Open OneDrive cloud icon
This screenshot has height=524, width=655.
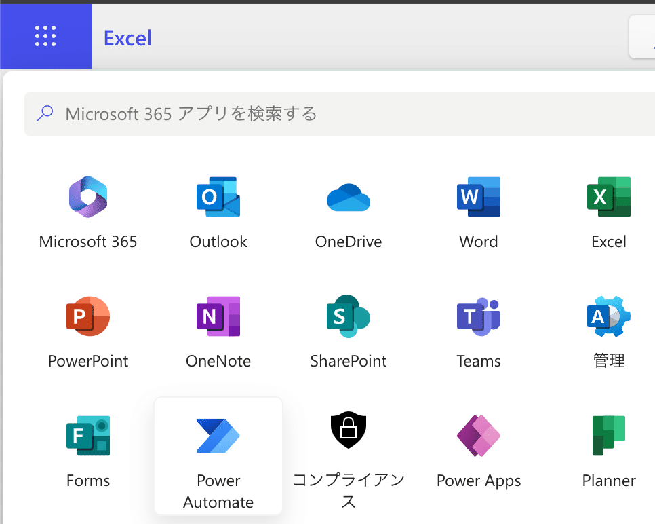pos(349,198)
